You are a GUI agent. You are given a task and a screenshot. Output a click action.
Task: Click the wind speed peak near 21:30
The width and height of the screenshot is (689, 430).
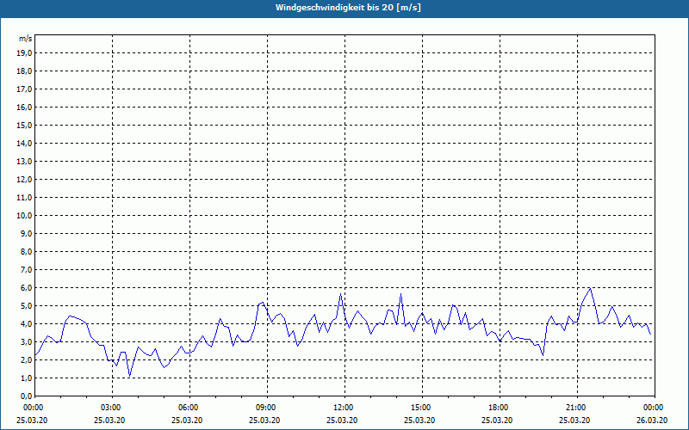[590, 289]
